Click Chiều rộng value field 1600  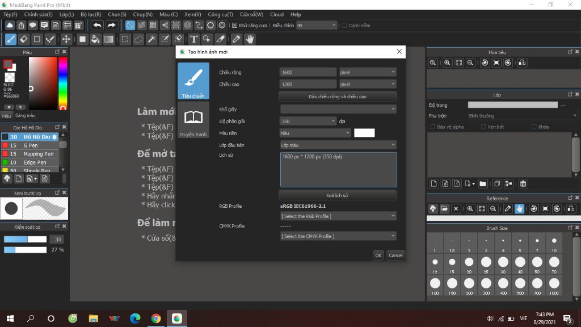tap(308, 72)
